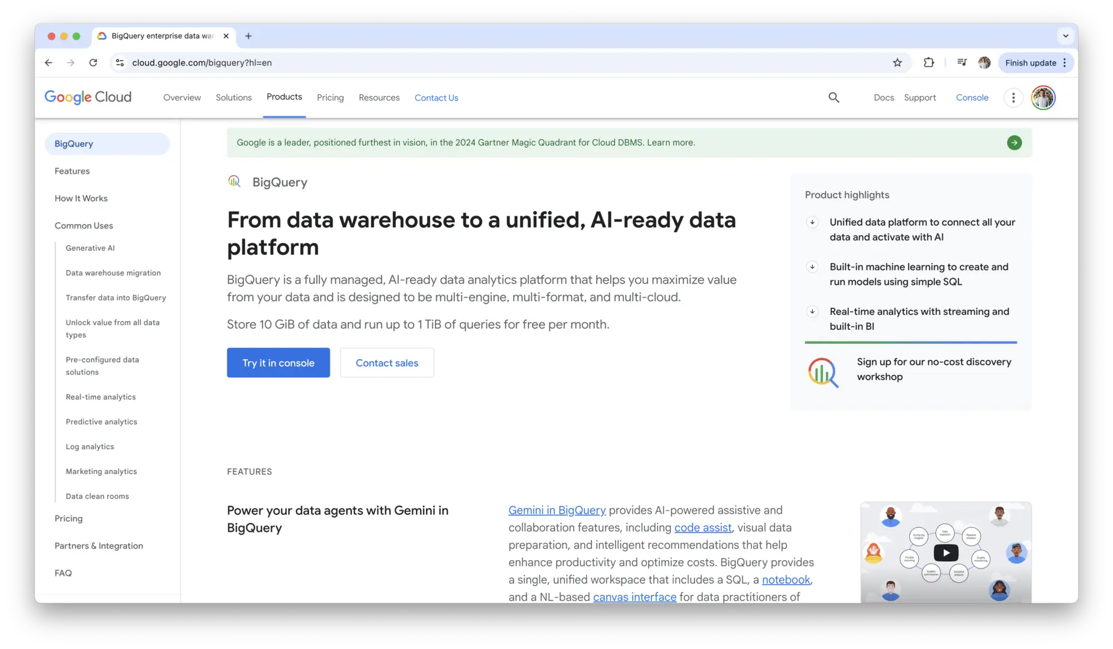Screen dimensions: 1113x649
Task: Play the Gemini feature video thumbnail
Action: [x=946, y=552]
